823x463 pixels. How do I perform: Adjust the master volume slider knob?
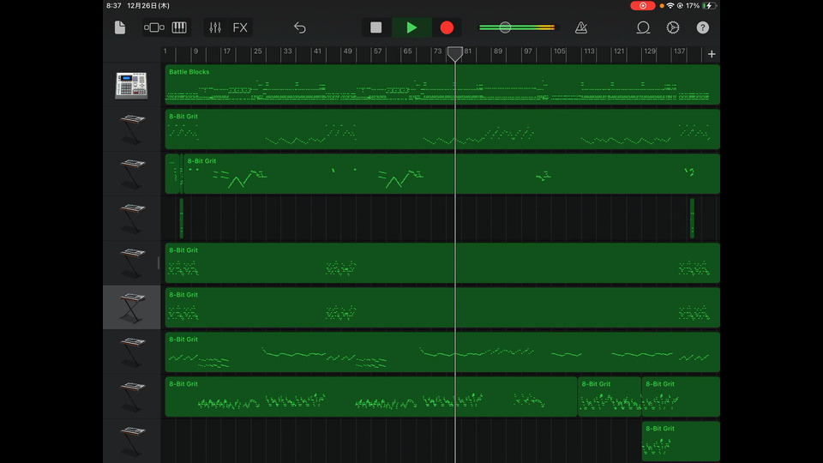pos(505,27)
